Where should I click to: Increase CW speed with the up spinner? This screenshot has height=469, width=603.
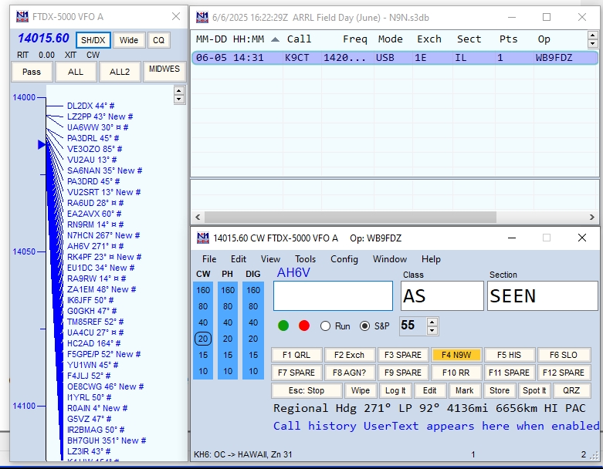[x=432, y=322]
